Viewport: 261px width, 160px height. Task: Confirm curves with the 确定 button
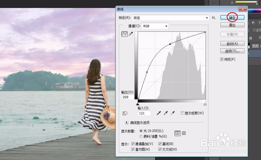click(232, 17)
